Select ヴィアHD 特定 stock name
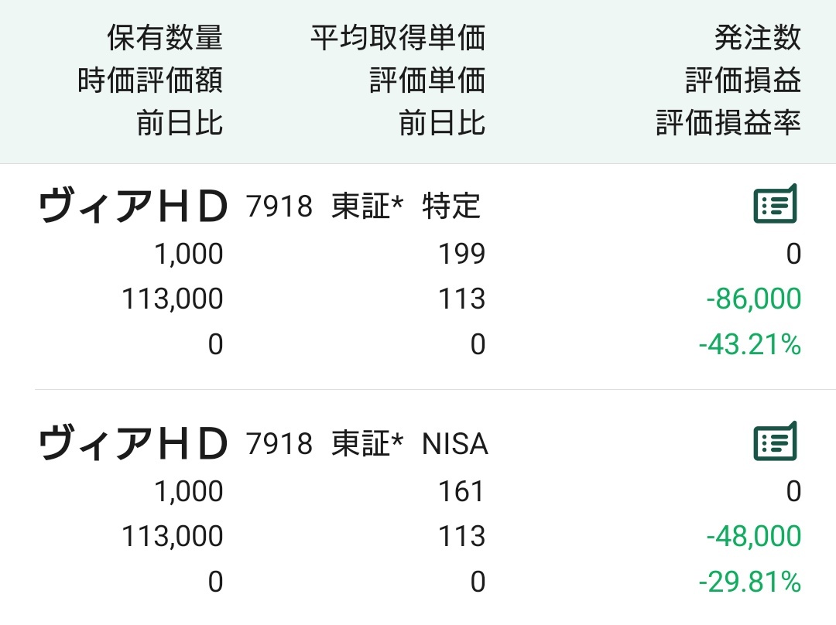 133,207
